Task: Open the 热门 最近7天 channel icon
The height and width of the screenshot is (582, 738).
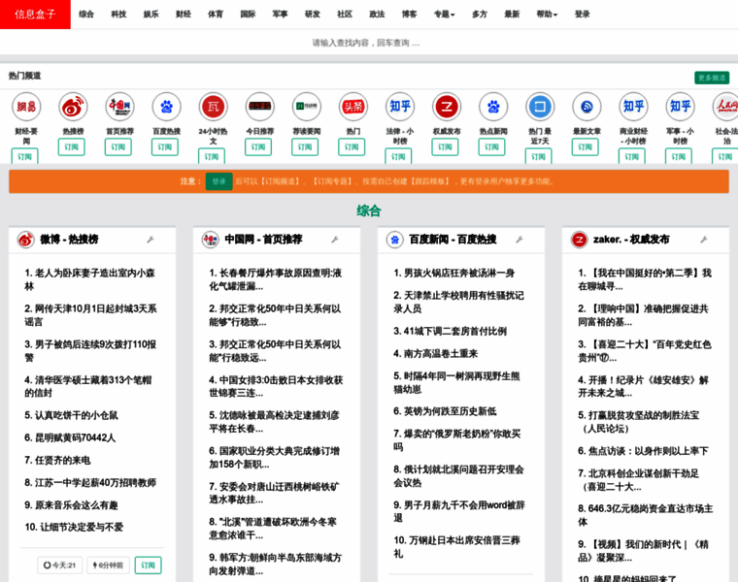Action: [540, 107]
